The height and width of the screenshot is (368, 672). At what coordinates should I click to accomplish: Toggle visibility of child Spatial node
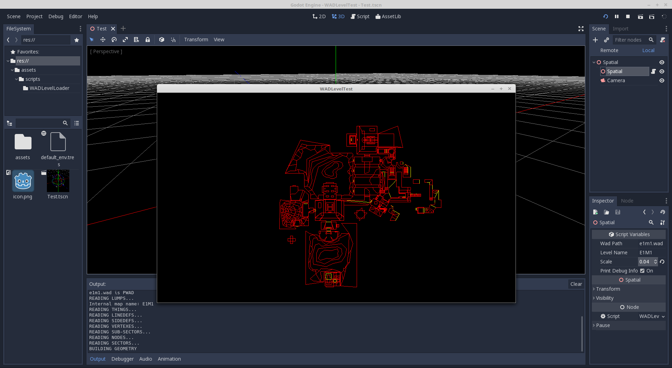pos(662,71)
